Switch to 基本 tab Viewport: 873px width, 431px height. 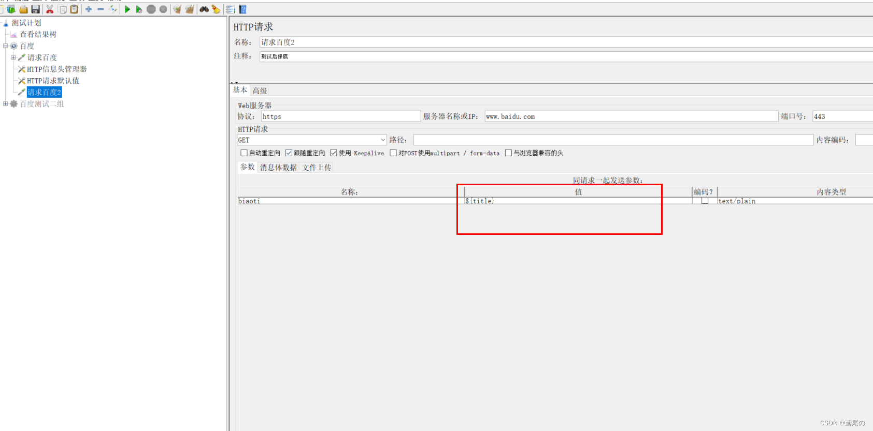(x=240, y=90)
